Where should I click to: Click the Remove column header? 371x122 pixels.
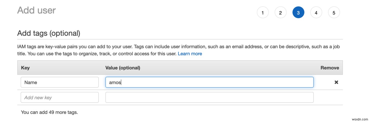(330, 68)
